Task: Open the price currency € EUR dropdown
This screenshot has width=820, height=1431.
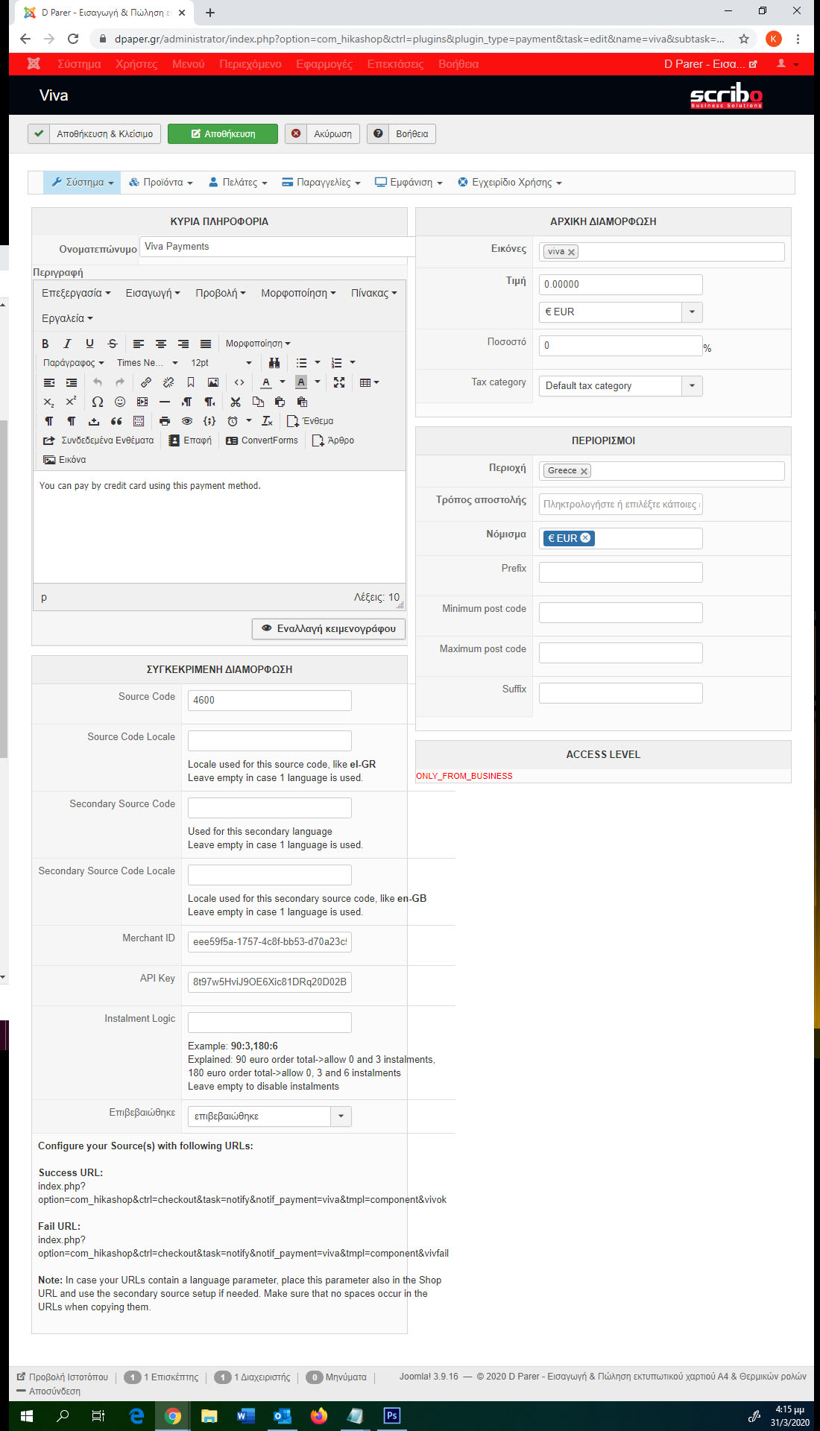Action: (620, 312)
